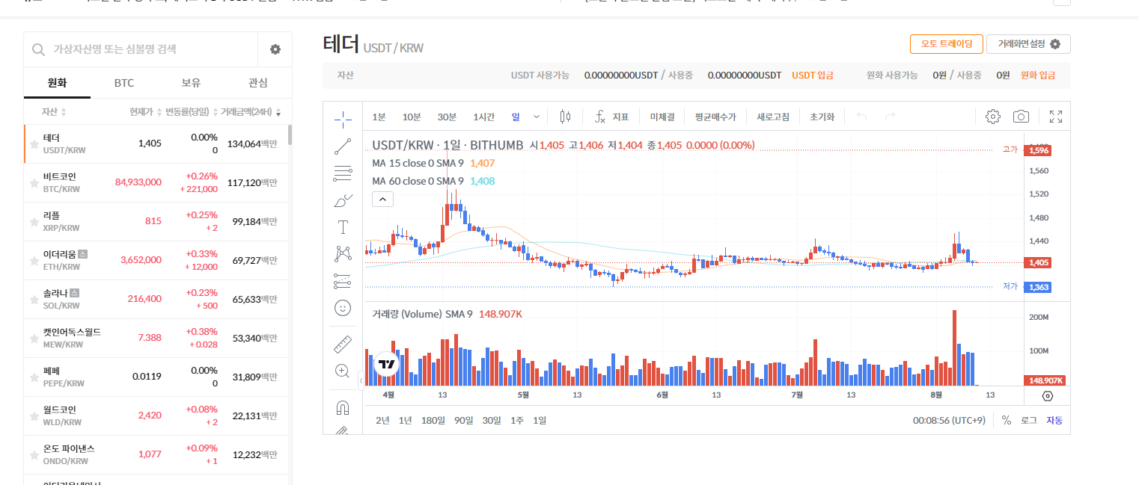Select the 10분 interval
Viewport: 1139px width, 485px height.
(x=412, y=117)
